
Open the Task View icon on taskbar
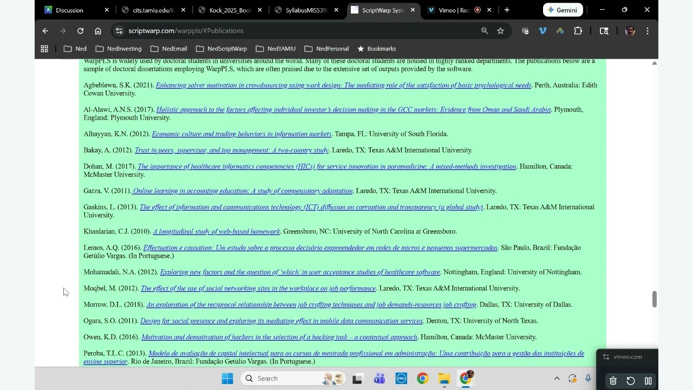tap(357, 379)
